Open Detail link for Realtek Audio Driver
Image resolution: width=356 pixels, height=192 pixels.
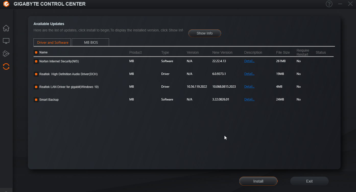249,74
